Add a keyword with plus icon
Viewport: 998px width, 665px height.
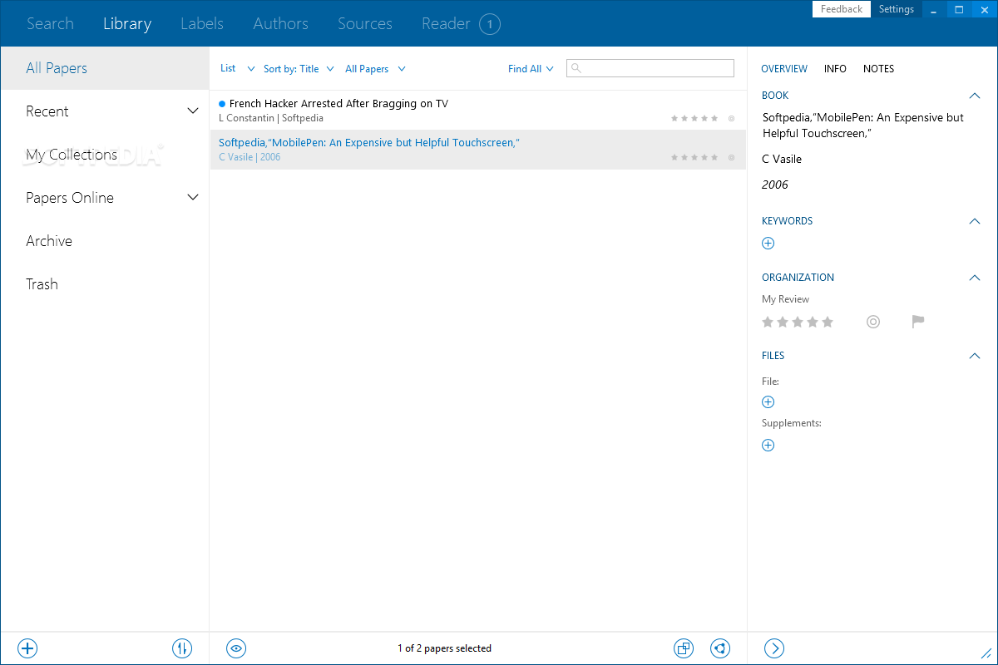pos(768,244)
